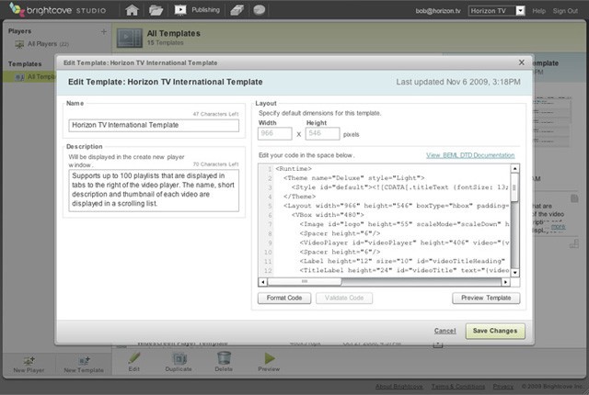Open the Analytics chat-bubble icon
The image size is (589, 395).
[x=260, y=10]
